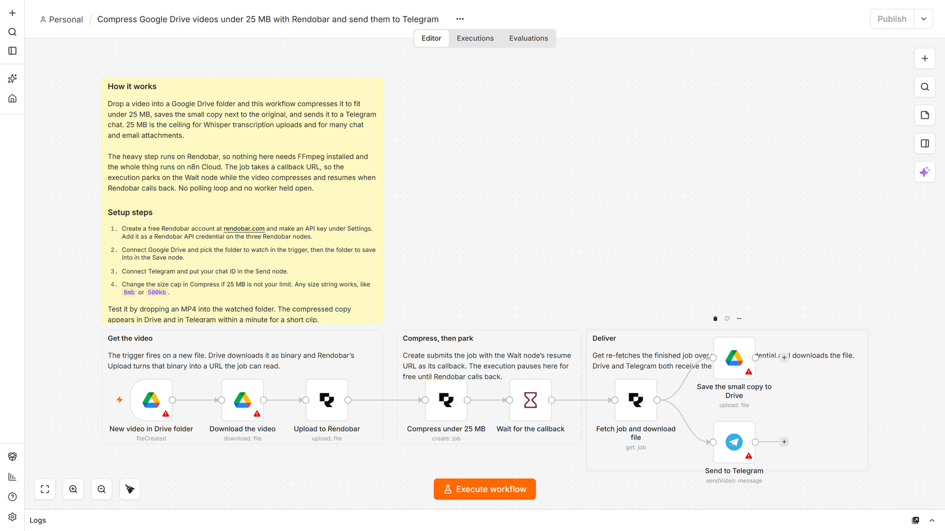Open the templates box icon in the left sidebar
The height and width of the screenshot is (531, 945).
coord(12,457)
